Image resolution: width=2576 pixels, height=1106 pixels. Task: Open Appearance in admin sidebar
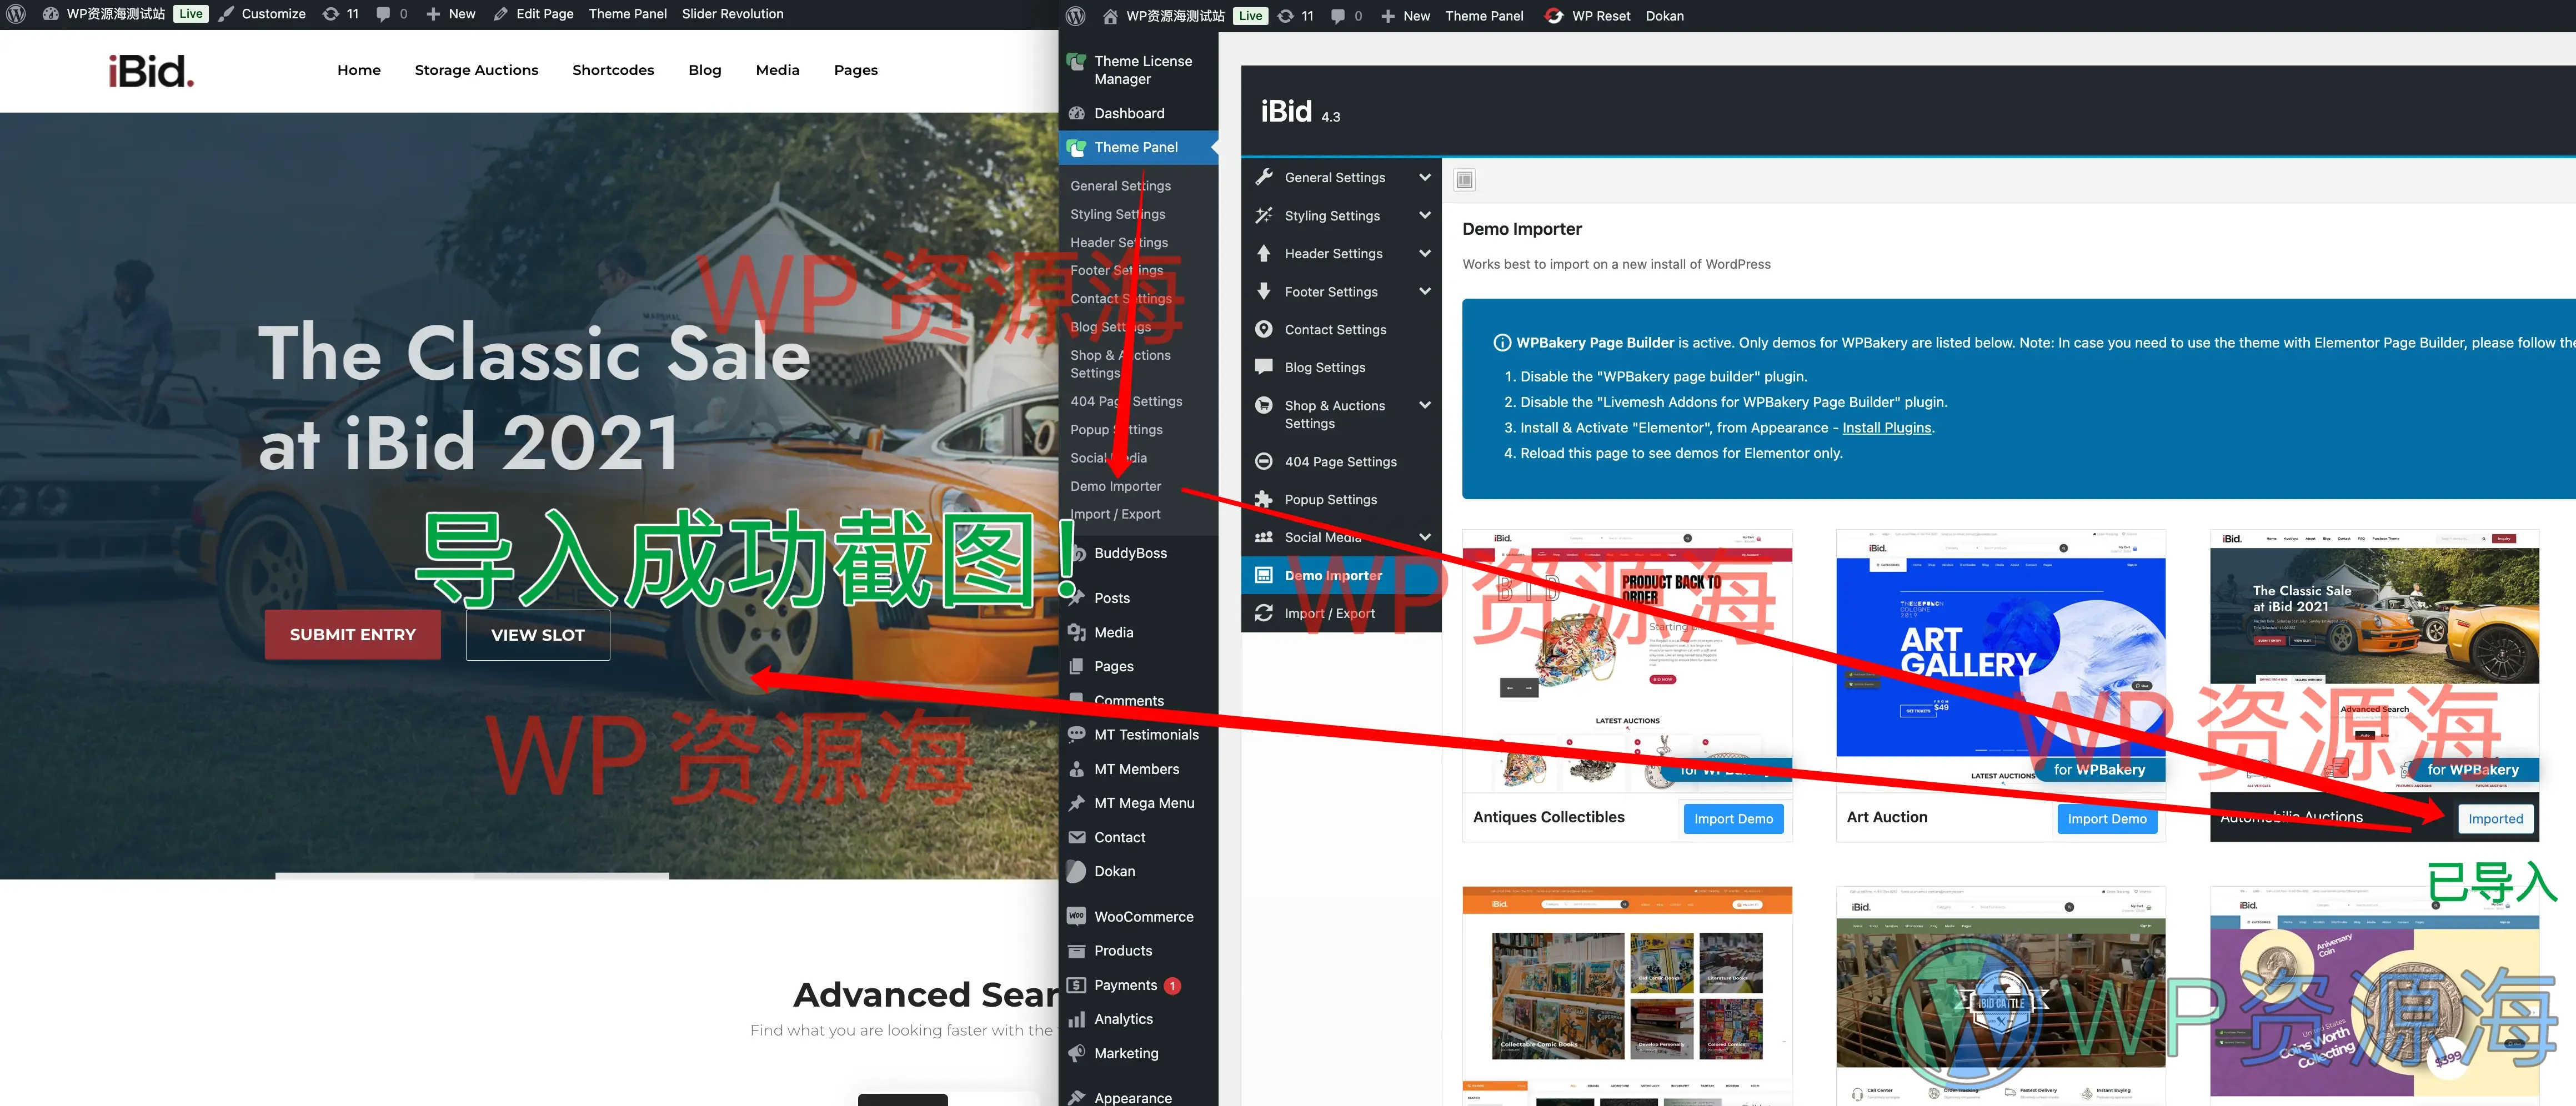click(x=1138, y=1097)
